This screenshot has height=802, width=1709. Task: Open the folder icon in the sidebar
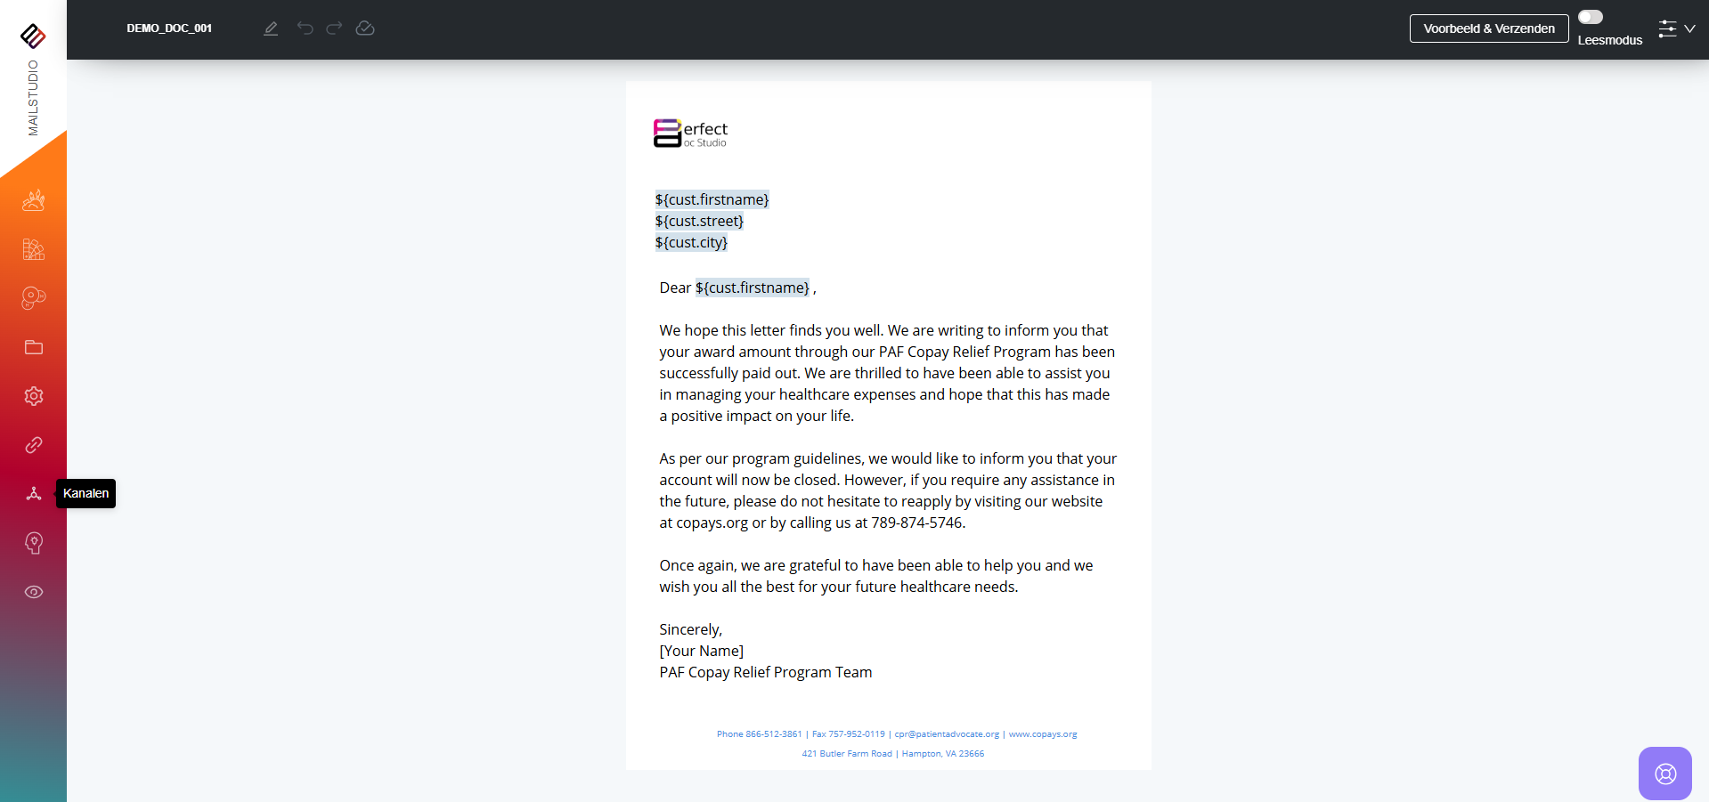pyautogui.click(x=34, y=347)
